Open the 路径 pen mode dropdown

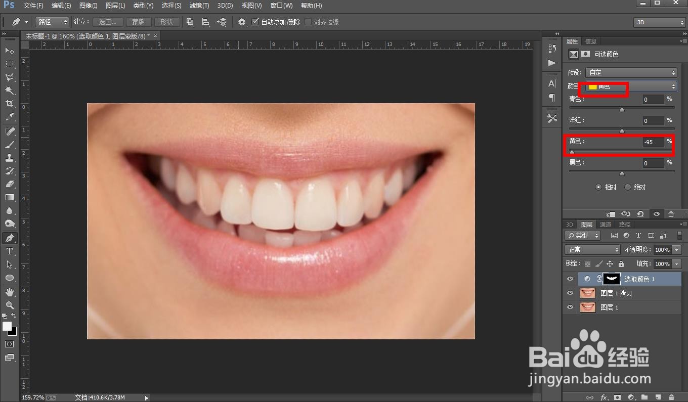pyautogui.click(x=52, y=22)
